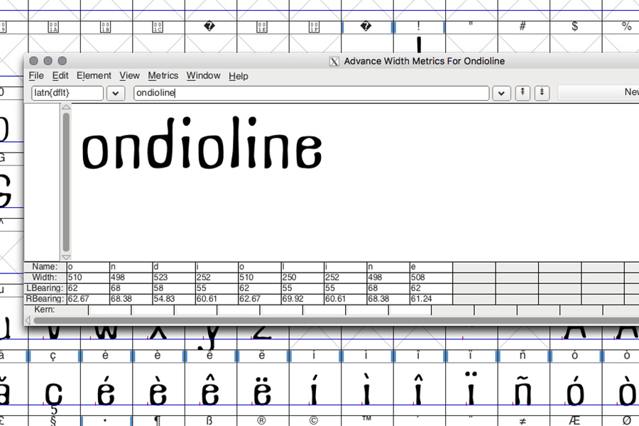Click Width value 250 for glyph l
This screenshot has width=639, height=426.
tap(302, 277)
